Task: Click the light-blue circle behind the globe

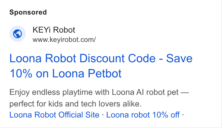Action: point(17,34)
